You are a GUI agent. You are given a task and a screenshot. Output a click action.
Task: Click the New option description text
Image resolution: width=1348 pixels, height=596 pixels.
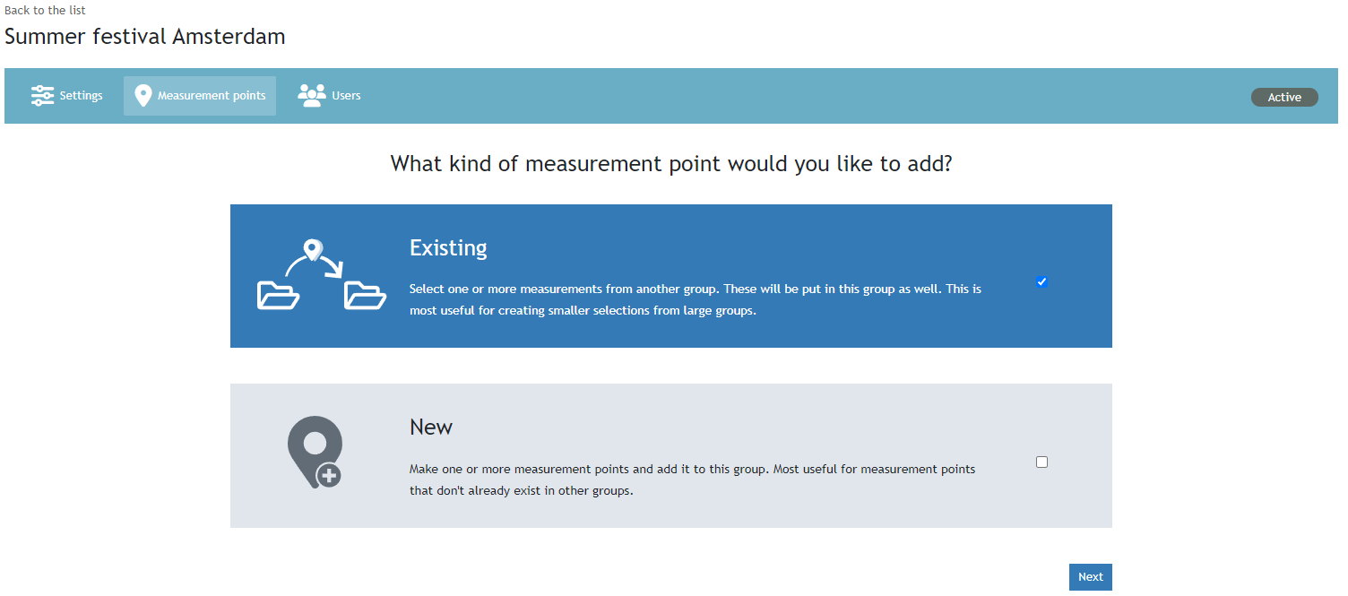(692, 479)
